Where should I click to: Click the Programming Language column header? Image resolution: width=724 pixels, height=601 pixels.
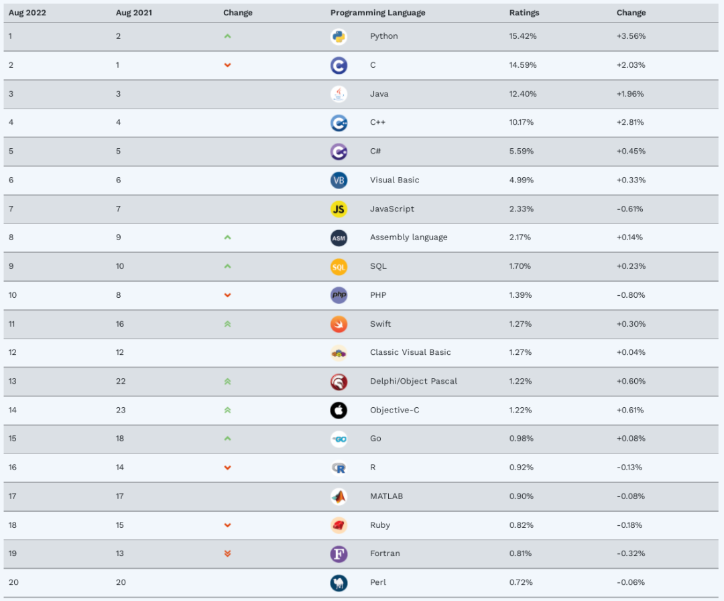coord(377,13)
